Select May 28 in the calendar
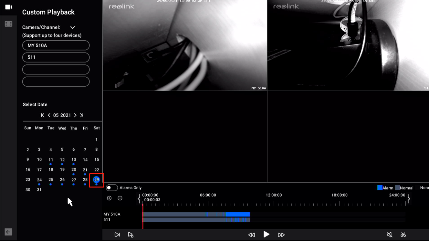This screenshot has height=241, width=429. [x=85, y=179]
